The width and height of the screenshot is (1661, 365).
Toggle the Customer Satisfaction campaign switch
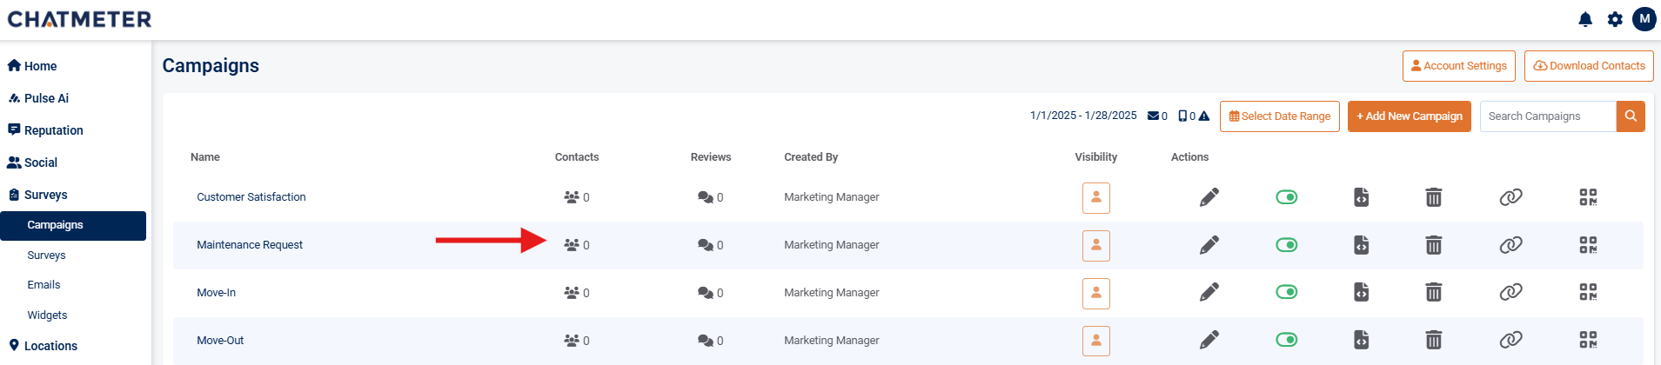click(x=1286, y=197)
